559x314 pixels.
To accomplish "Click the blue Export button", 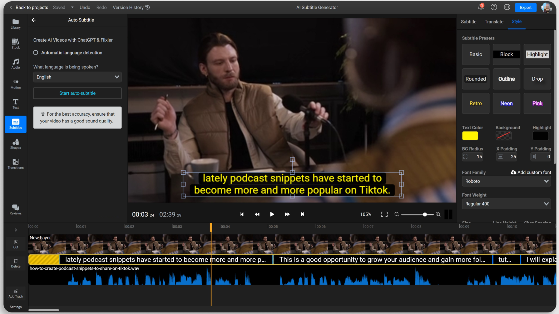I will click(x=525, y=8).
